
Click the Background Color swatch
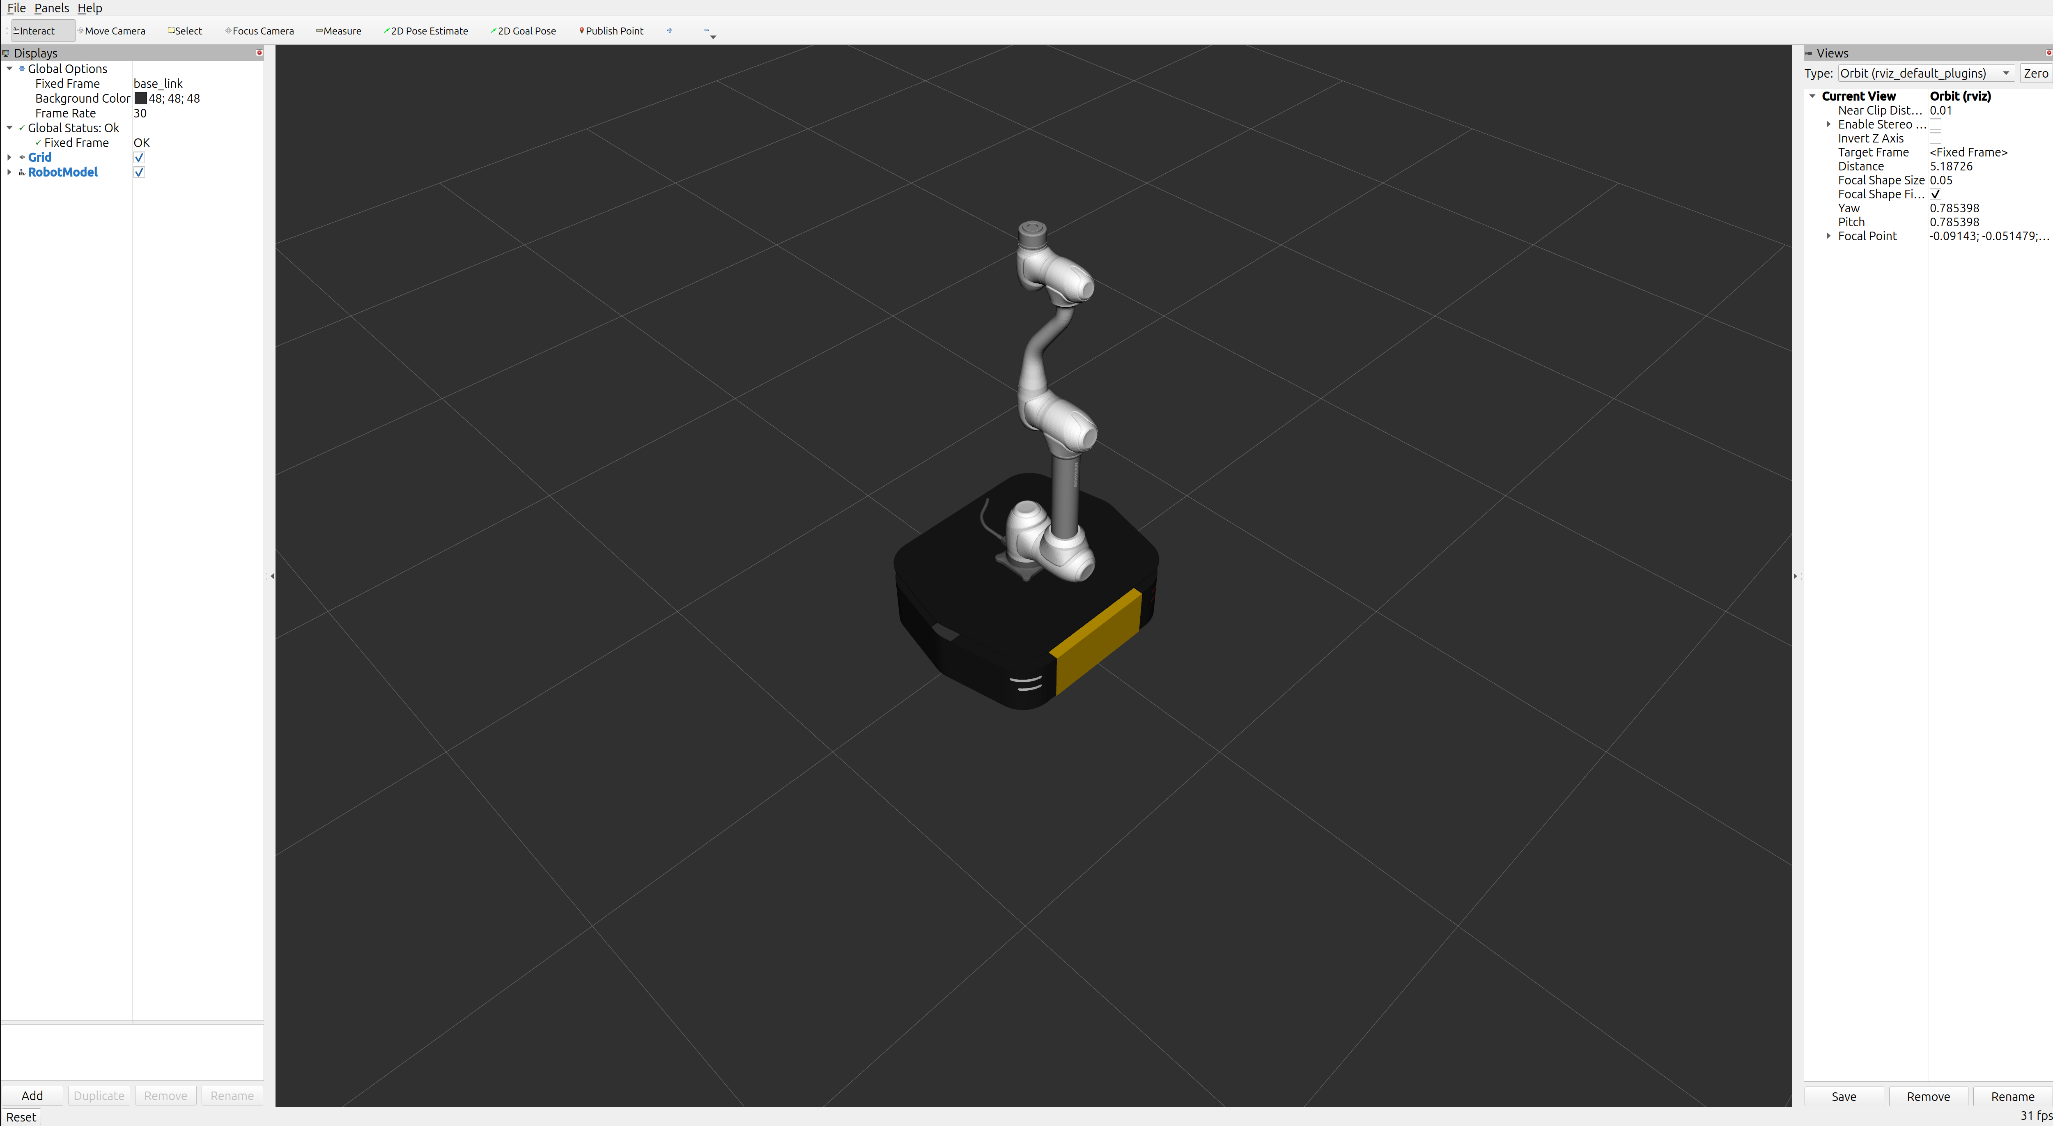coord(140,99)
